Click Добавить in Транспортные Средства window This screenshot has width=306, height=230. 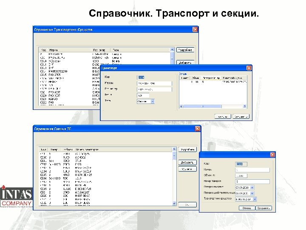pos(185,62)
